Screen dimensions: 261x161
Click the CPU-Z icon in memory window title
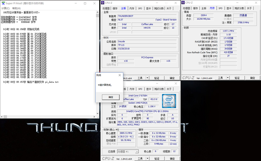point(183,3)
